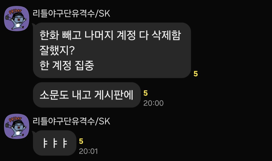Open the profile avatar beside the ㅑㅑㅑ message
This screenshot has width=272, height=161.
coord(17,126)
